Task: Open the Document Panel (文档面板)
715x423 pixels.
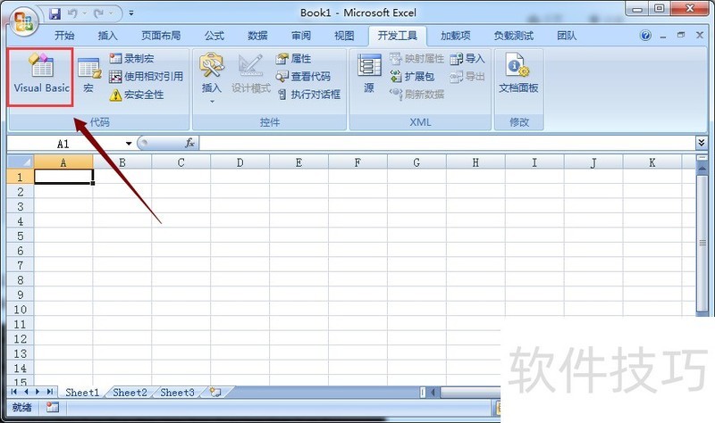Action: point(518,74)
